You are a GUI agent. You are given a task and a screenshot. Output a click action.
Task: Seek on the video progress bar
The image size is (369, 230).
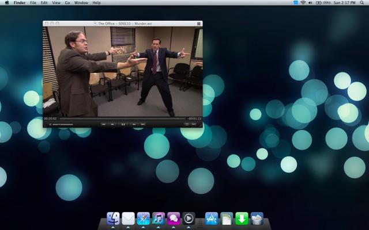click(123, 119)
